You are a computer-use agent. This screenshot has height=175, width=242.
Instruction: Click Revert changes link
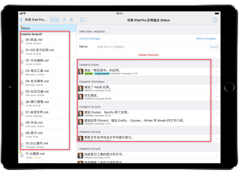tap(206, 38)
